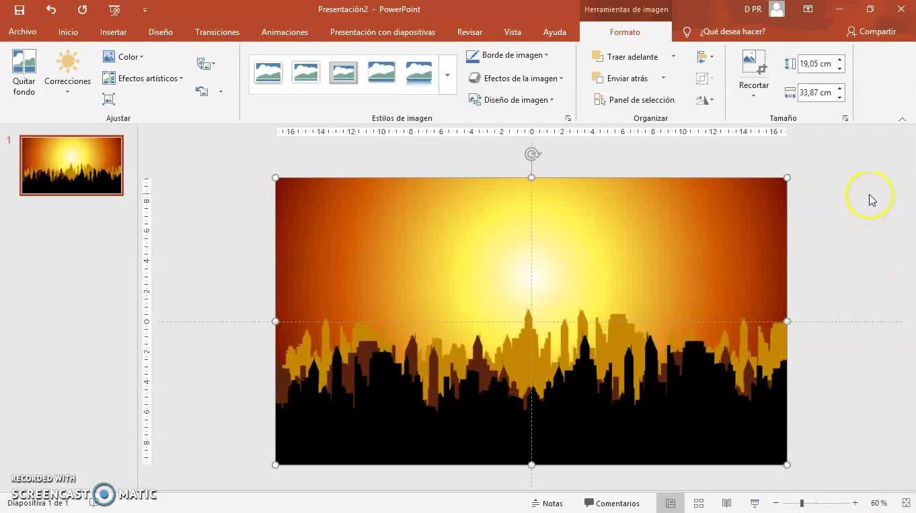This screenshot has width=916, height=513.
Task: Click the Change Picture icon
Action: point(204,64)
